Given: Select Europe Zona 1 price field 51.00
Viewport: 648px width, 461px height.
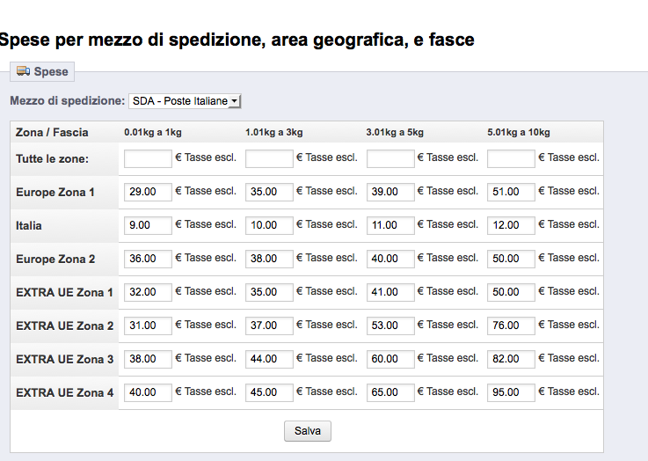Looking at the screenshot, I should 511,192.
